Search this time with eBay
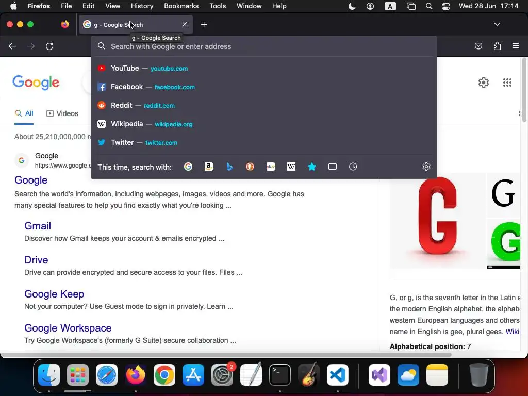This screenshot has width=528, height=396. pos(271,167)
